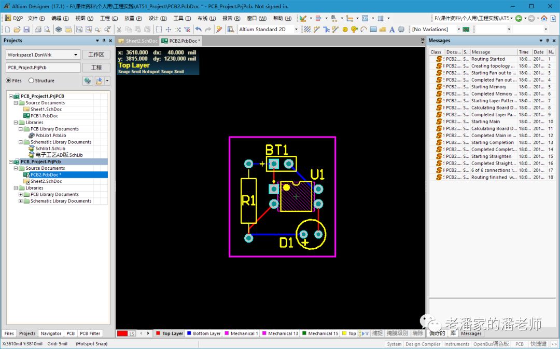Viewport: 560px width, 349px height.
Task: Open the No Variations dropdown
Action: pyautogui.click(x=459, y=30)
